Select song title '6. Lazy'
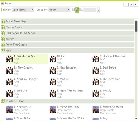Viewport: 139px width, 121px height. point(104,118)
